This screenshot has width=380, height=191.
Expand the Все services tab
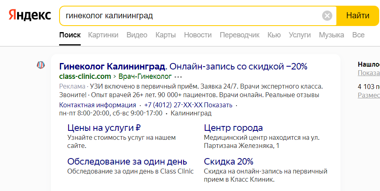click(358, 35)
